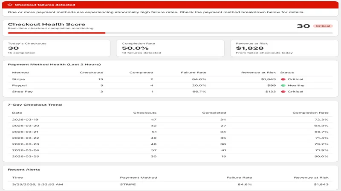Click the warning icon in the red alert banner
Screen dimensions: 341x191
pos(10,5)
